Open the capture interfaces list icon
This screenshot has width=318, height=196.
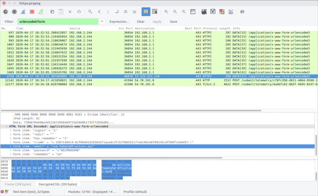point(6,12)
